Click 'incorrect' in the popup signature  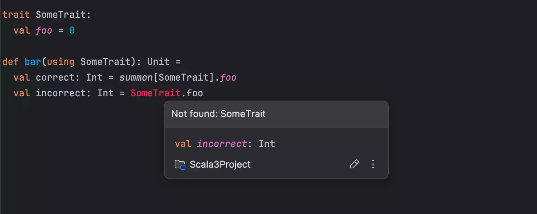[222, 144]
